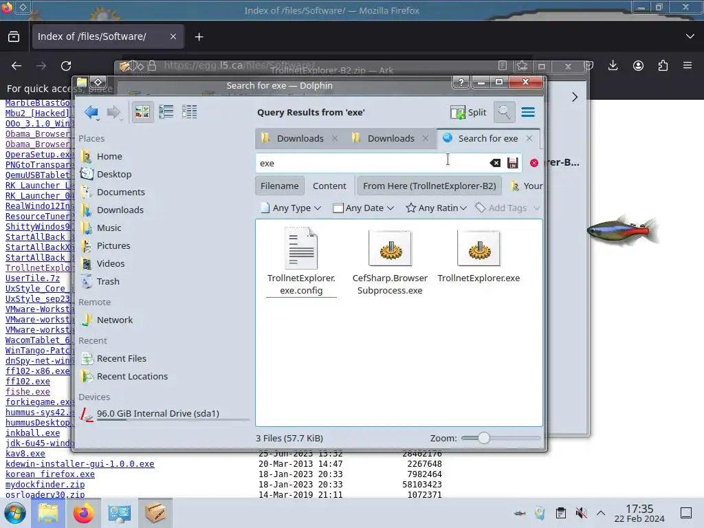Switch to second Downloads tab
704x528 pixels.
pyautogui.click(x=390, y=138)
